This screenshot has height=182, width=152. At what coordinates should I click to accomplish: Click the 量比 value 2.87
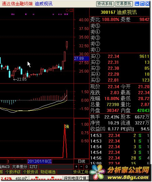pos(145,104)
